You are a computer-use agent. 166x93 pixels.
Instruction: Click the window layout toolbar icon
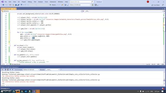coord(96,5)
